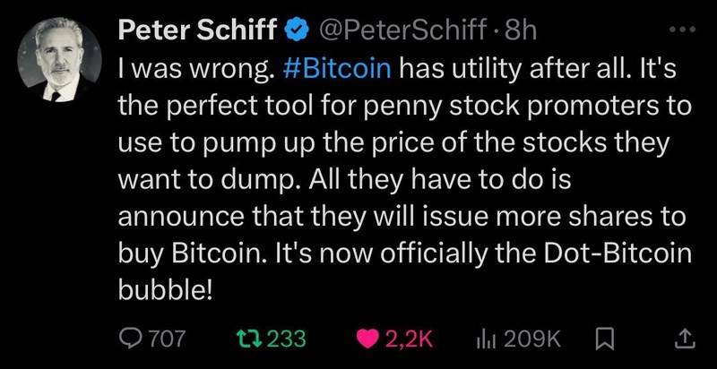Click the 2,2K likes count

click(x=409, y=339)
